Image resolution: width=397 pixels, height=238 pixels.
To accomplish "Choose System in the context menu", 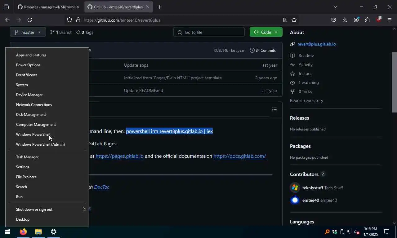I will pos(47,85).
